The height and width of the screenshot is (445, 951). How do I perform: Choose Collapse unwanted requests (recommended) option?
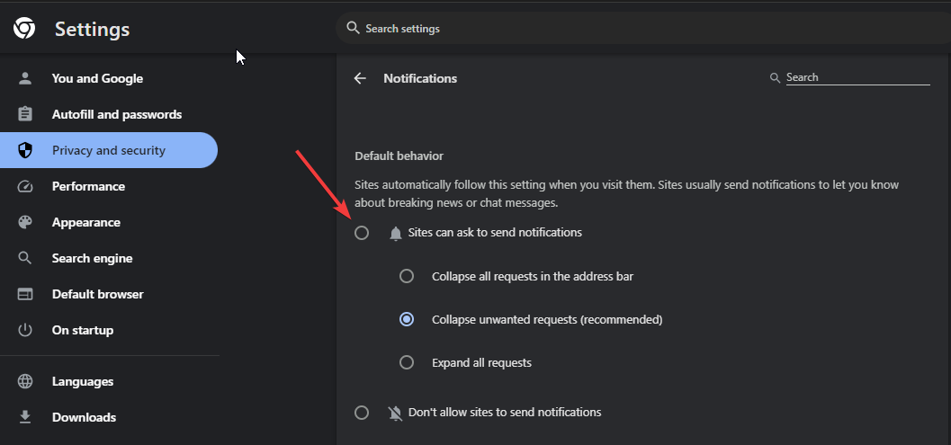(407, 319)
